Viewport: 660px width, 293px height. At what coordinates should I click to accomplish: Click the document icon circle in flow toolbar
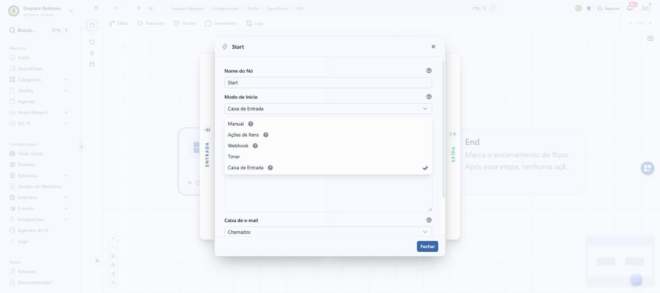pyautogui.click(x=92, y=25)
